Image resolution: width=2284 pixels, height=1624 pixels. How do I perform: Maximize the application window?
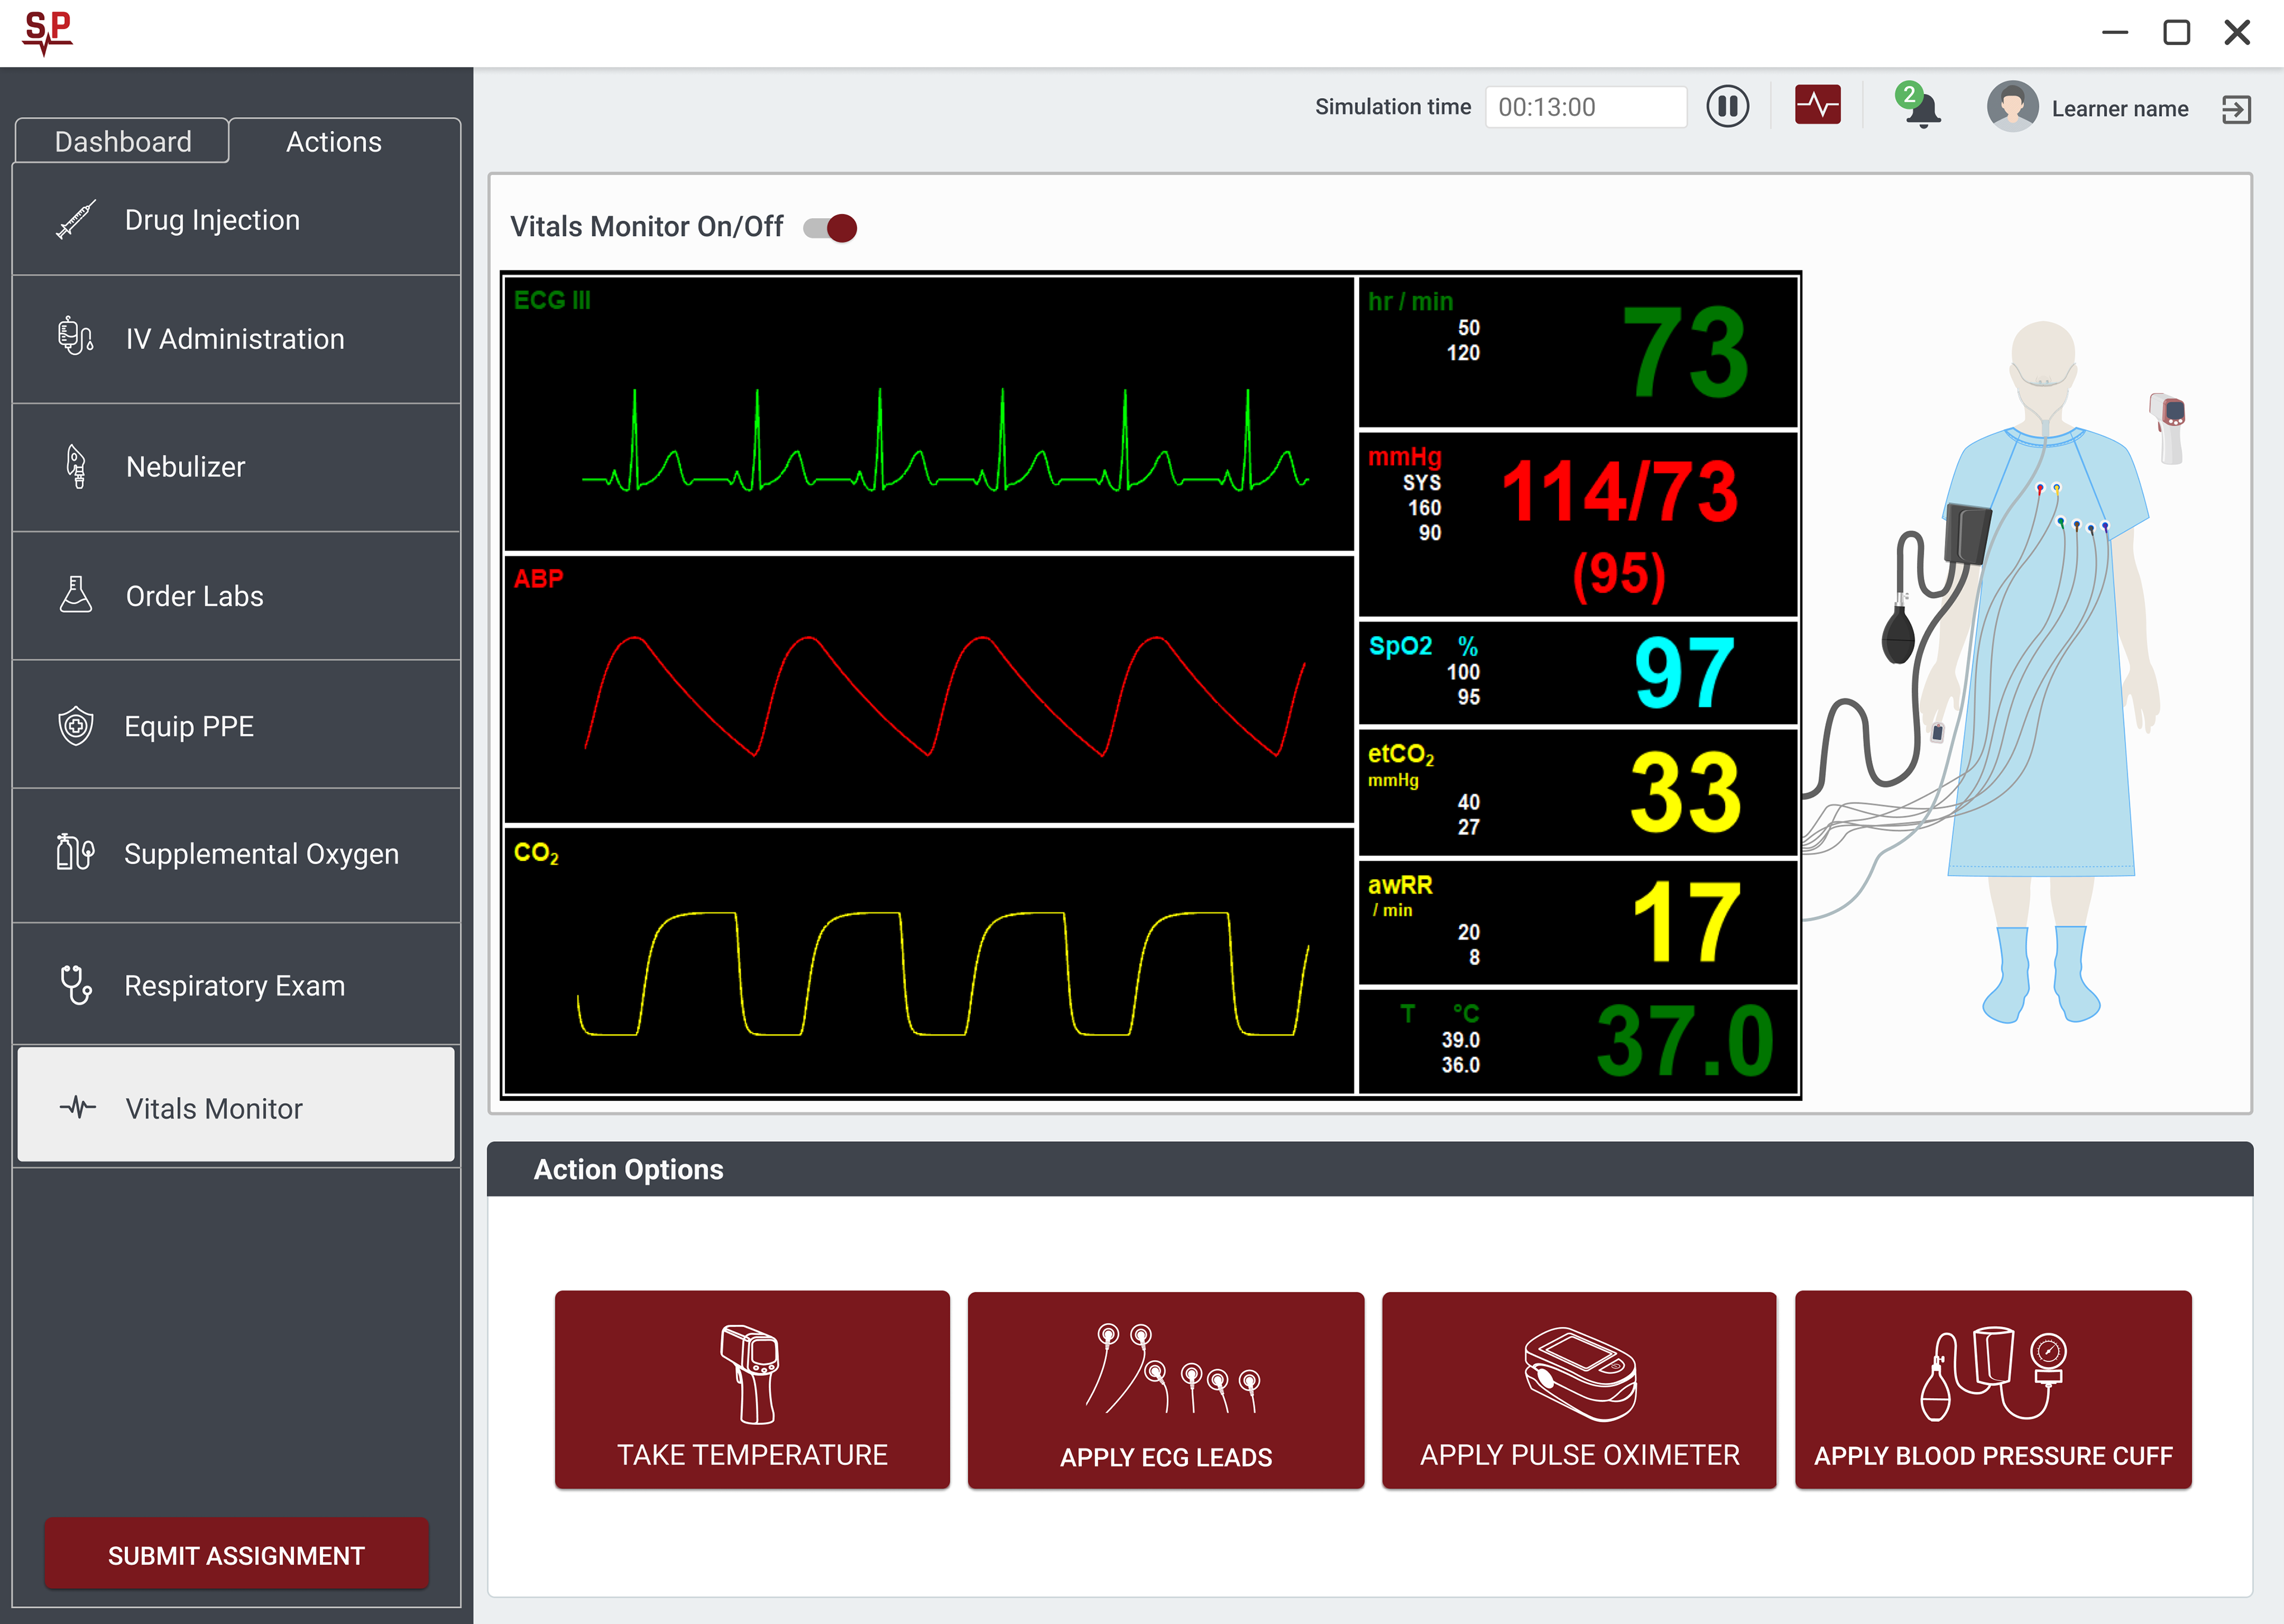click(x=2176, y=33)
